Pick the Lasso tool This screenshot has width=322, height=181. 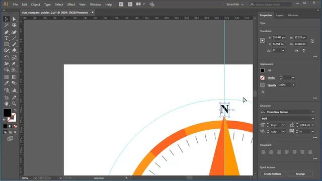tap(14, 25)
